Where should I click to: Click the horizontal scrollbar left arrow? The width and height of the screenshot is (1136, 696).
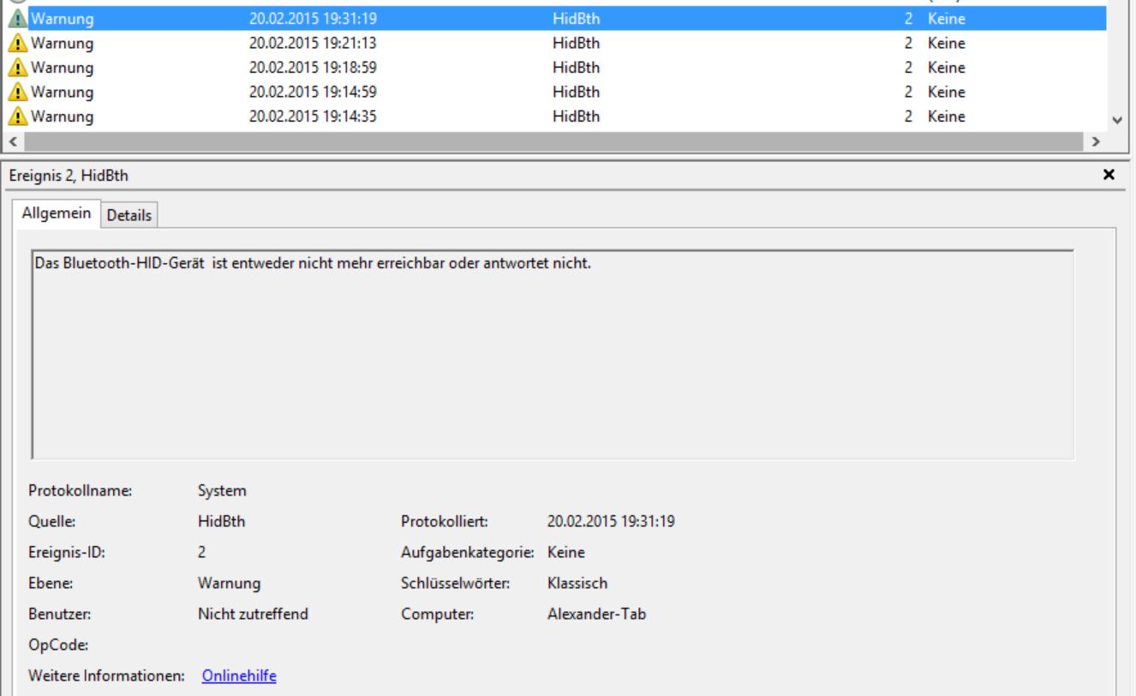click(12, 141)
